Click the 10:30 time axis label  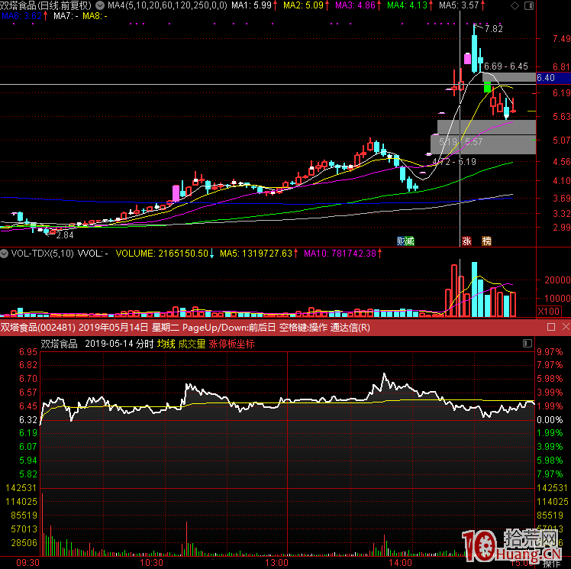click(x=151, y=563)
